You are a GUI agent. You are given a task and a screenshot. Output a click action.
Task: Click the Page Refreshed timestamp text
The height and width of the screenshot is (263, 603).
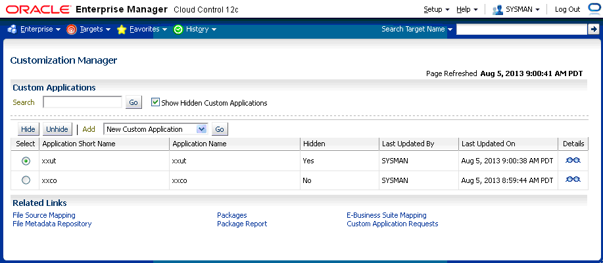pyautogui.click(x=531, y=73)
